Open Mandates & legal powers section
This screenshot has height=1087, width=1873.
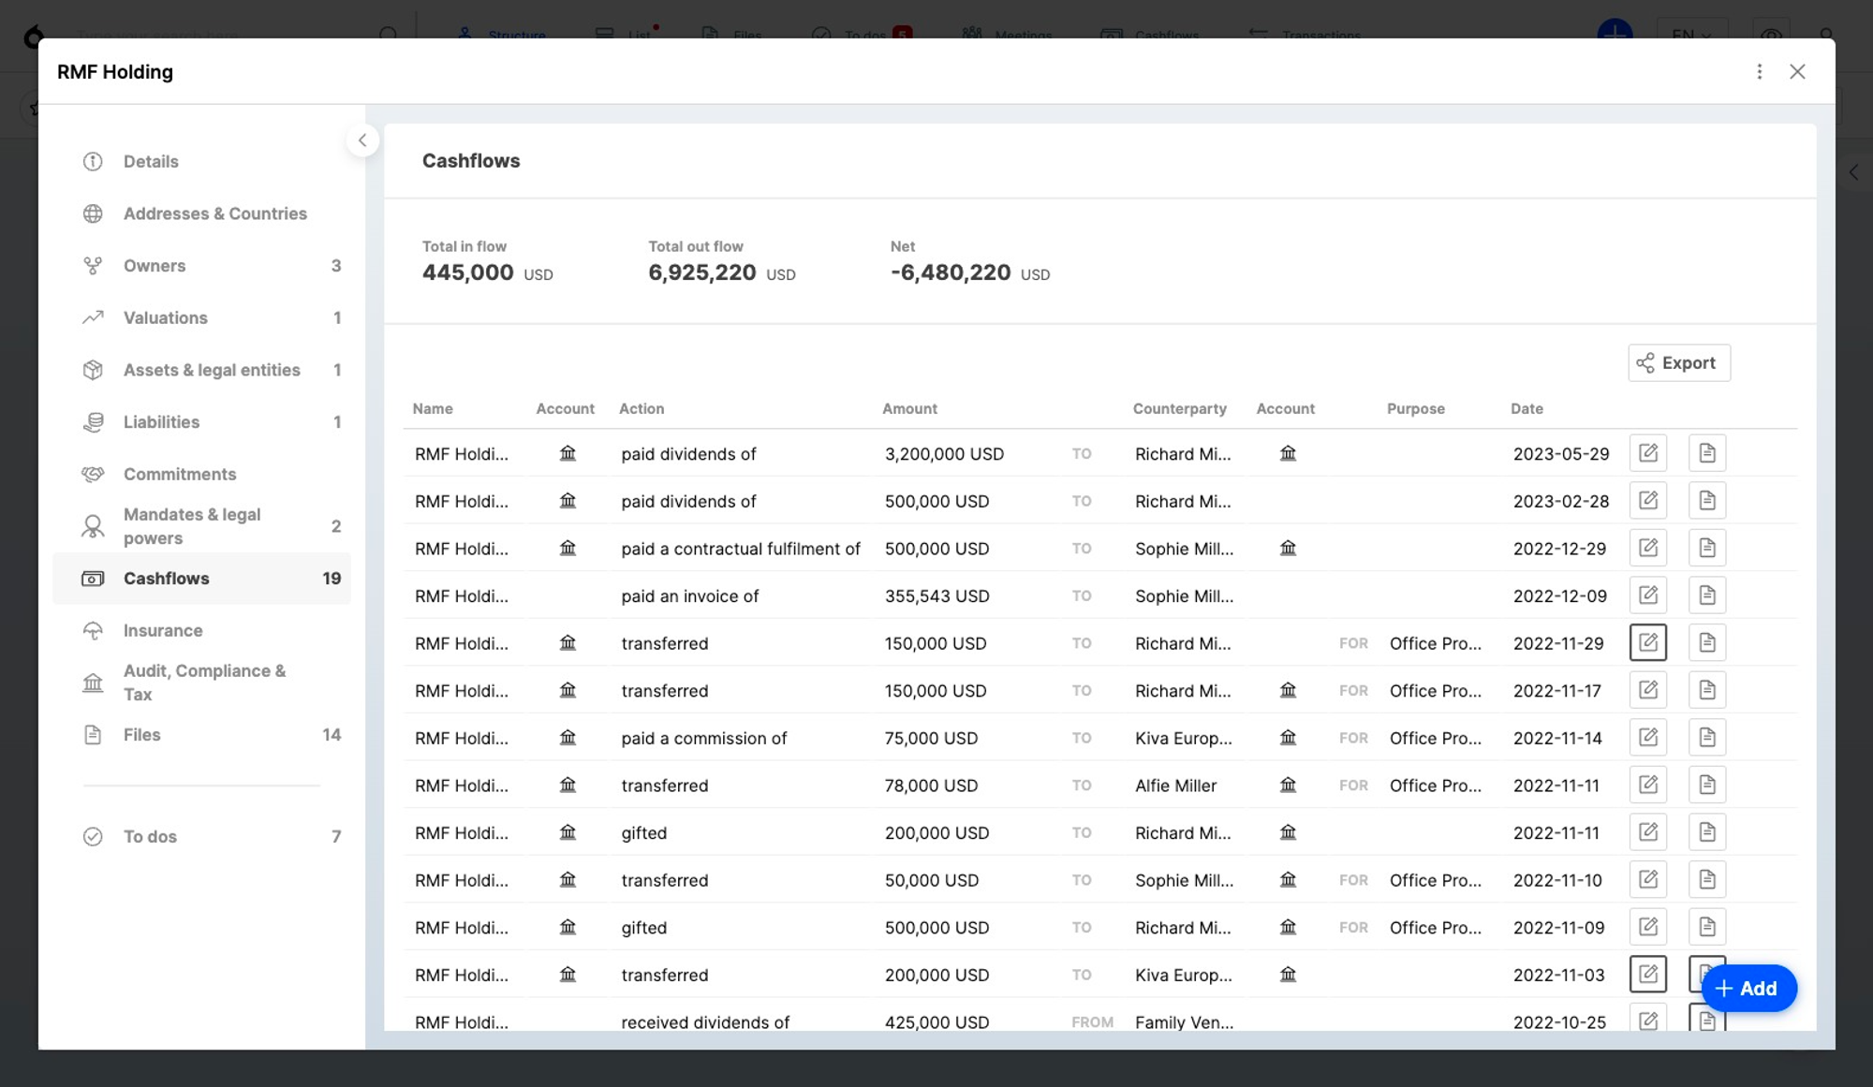201,526
